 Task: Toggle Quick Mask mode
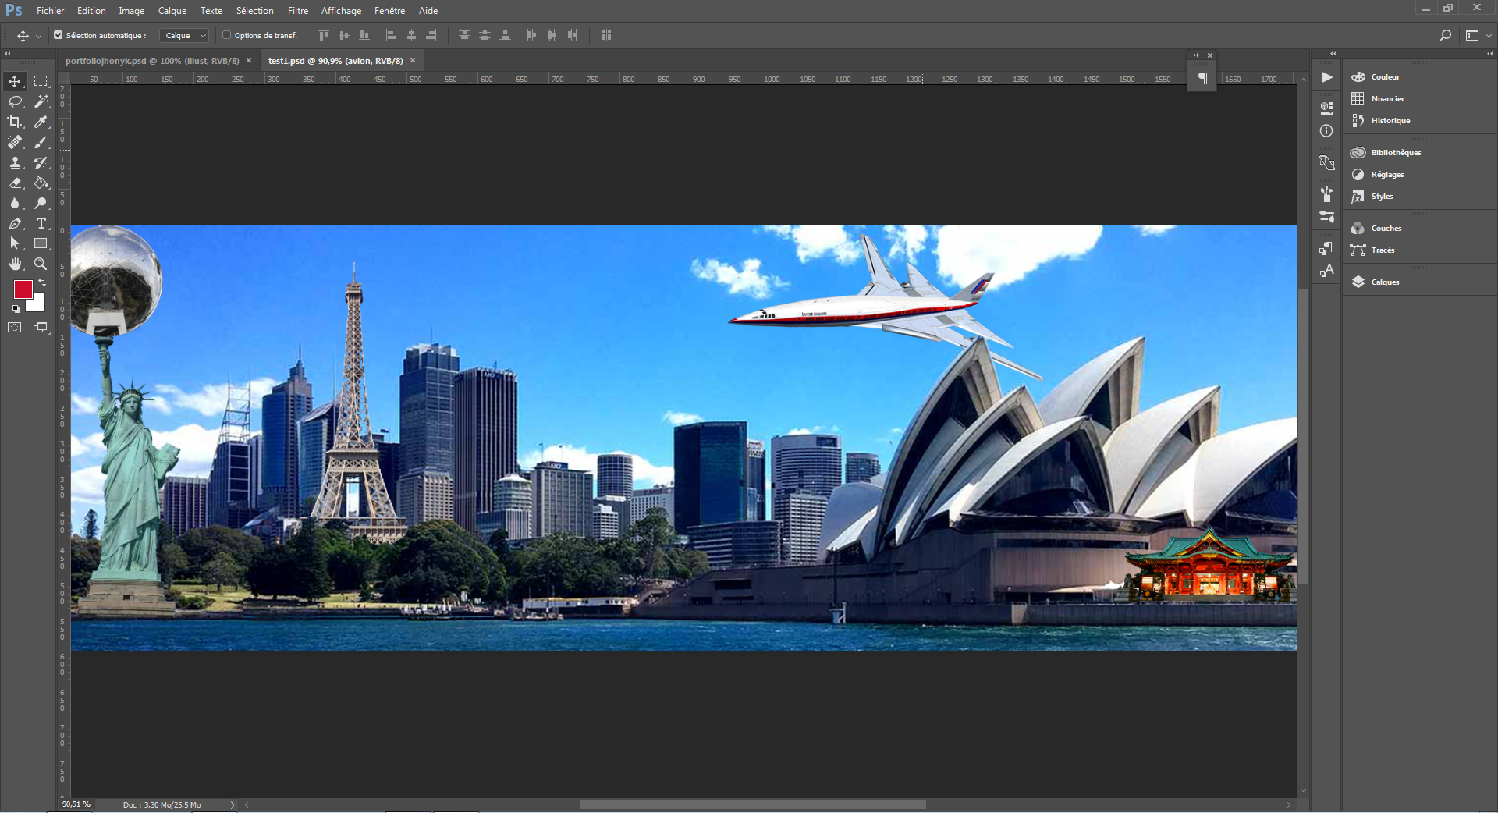[x=15, y=328]
